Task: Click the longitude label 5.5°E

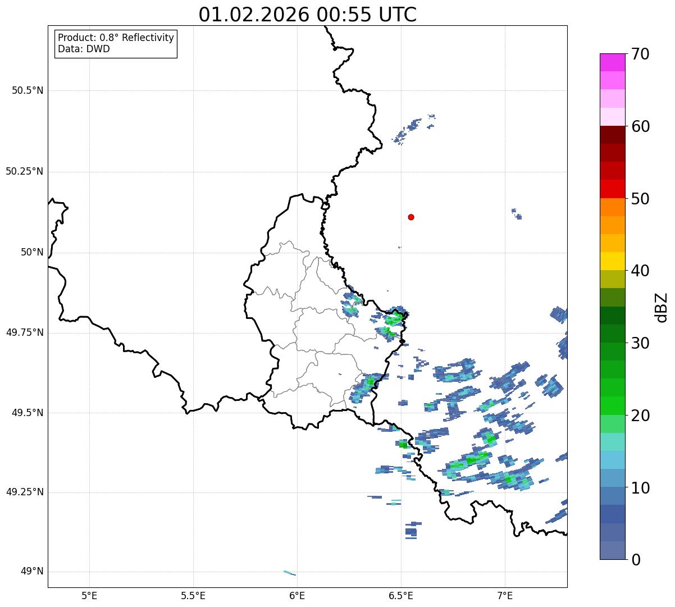Action: click(193, 596)
